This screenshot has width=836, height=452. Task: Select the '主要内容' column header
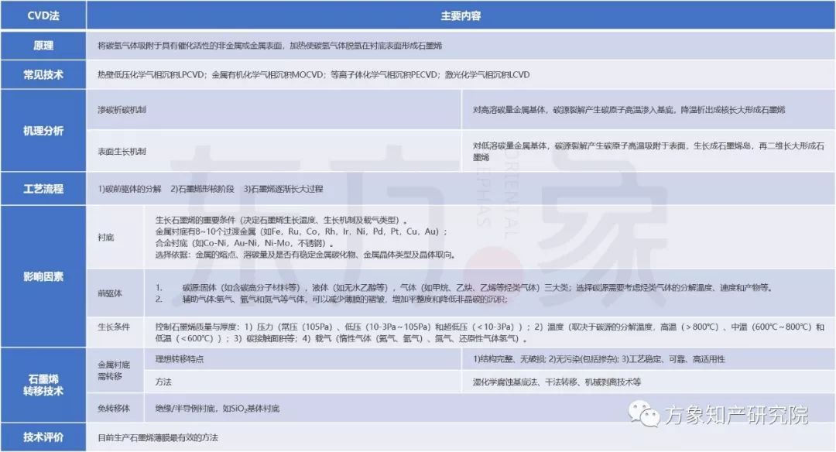(461, 15)
